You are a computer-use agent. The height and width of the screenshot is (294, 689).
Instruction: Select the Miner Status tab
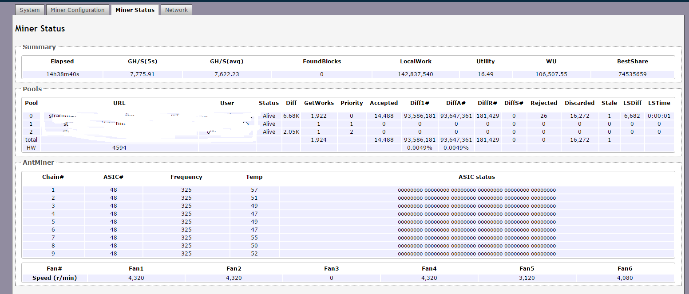[135, 10]
